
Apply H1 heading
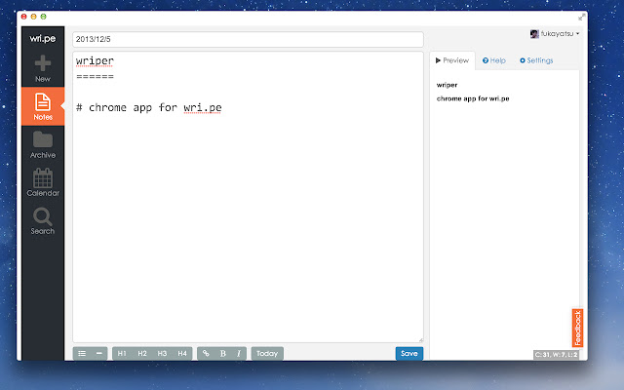(x=122, y=353)
